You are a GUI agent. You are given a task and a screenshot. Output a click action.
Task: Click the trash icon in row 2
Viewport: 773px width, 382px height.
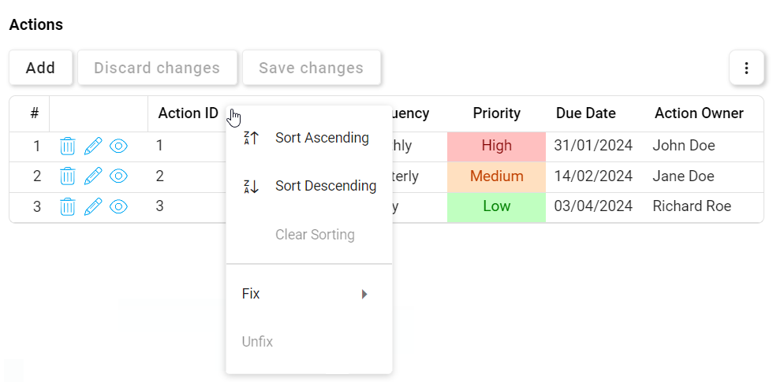point(68,176)
